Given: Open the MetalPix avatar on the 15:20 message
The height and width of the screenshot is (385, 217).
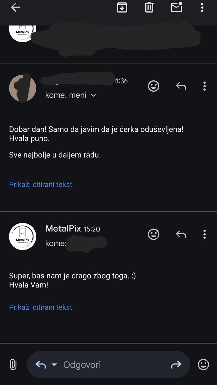Looking at the screenshot, I should click(x=23, y=237).
